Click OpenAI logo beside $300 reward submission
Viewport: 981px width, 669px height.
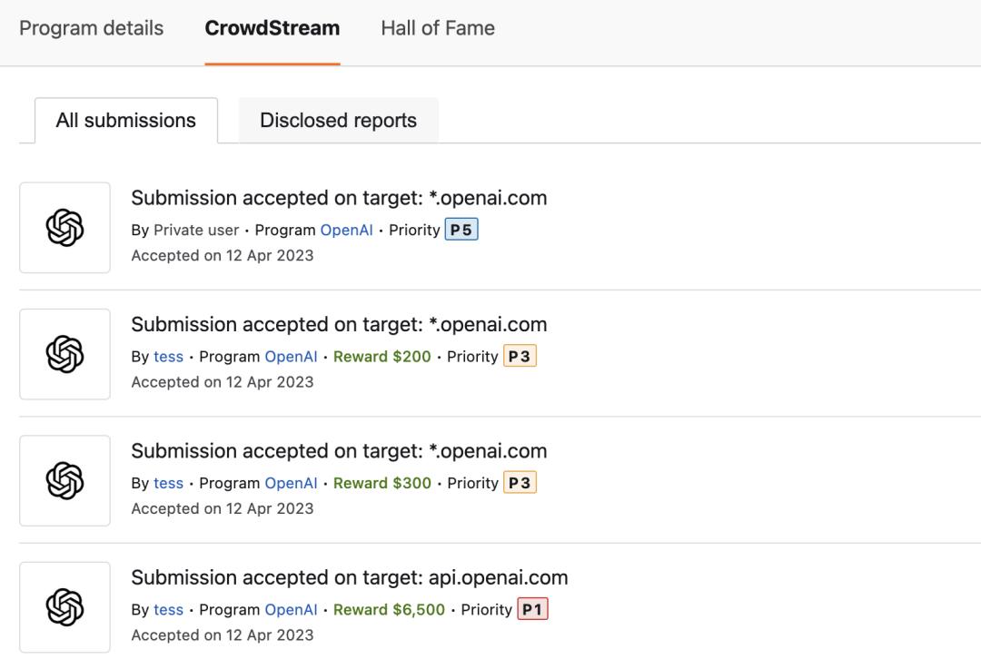[64, 480]
